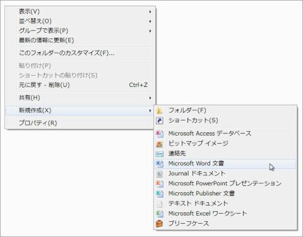Click the contact card icon beside 連絡先
This screenshot has height=237, width=303.
[x=160, y=154]
